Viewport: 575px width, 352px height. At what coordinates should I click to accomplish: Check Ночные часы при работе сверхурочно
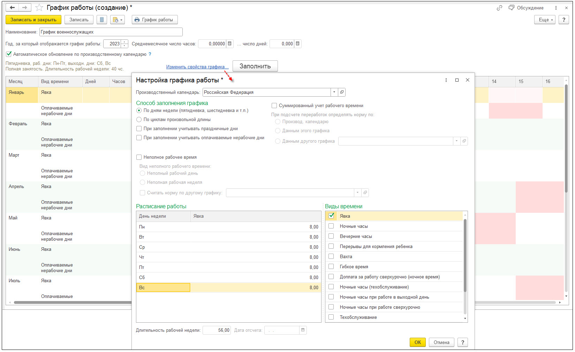click(x=331, y=307)
